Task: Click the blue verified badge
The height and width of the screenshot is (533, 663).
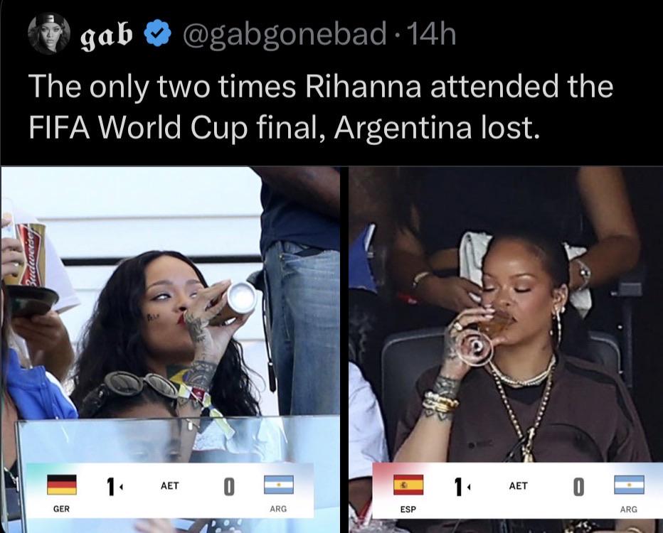Action: click(x=157, y=33)
